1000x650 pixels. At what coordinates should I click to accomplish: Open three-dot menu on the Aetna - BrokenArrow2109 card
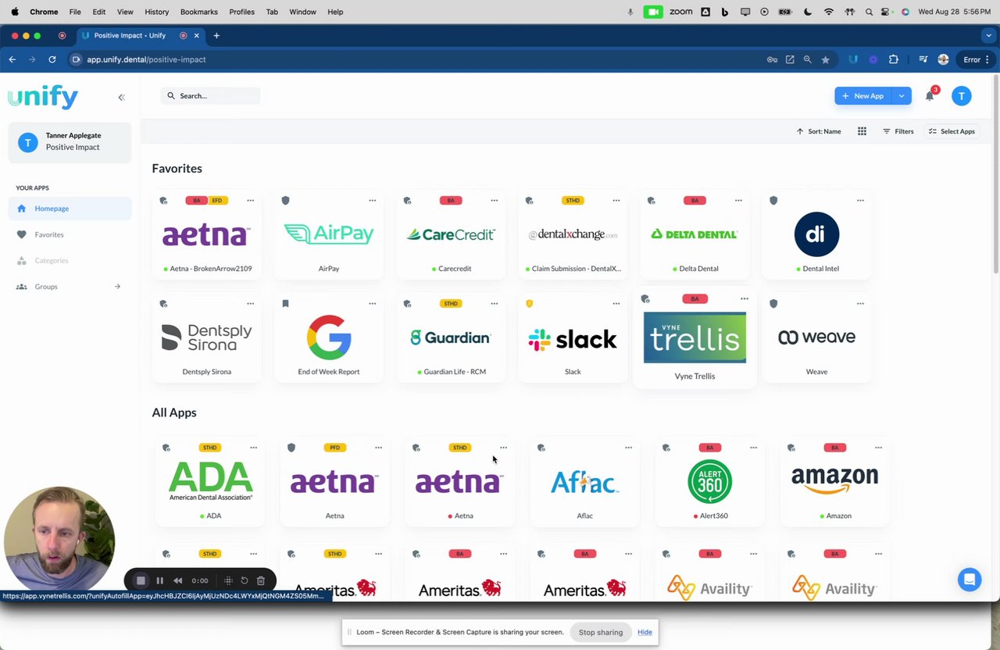(250, 201)
